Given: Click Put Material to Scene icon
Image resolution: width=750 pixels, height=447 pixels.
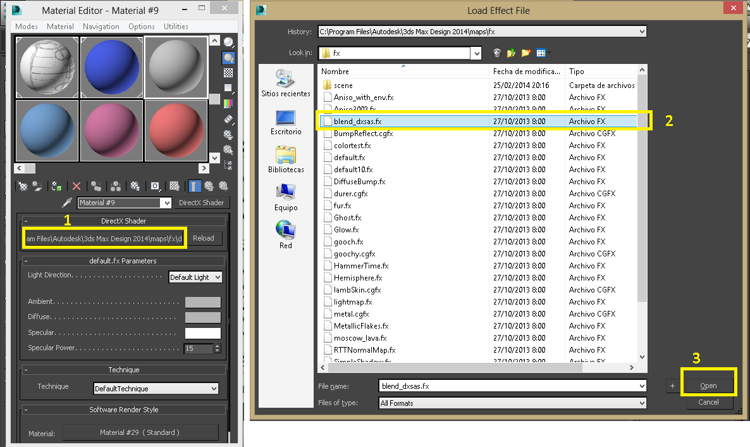Looking at the screenshot, I should pos(37,186).
